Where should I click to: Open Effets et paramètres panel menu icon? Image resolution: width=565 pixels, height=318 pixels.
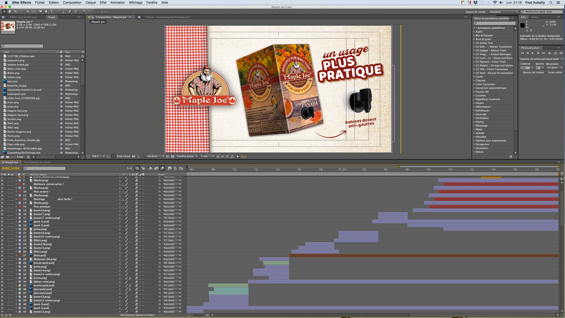(x=513, y=18)
